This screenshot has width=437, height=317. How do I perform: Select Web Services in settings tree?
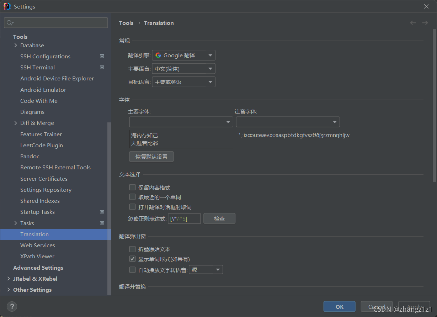point(38,245)
